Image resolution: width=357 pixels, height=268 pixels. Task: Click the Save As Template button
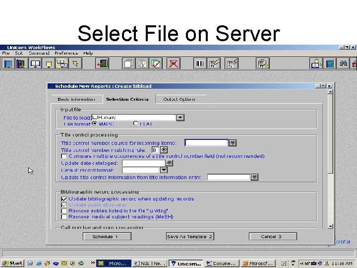point(190,237)
